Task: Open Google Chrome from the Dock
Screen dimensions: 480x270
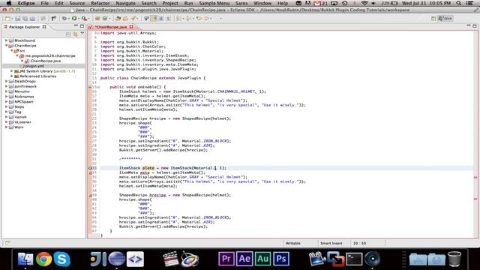Action: click(x=43, y=259)
